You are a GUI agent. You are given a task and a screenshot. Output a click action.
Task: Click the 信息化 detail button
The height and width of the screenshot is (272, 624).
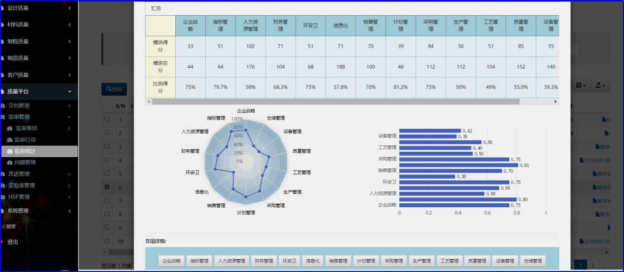point(313,261)
